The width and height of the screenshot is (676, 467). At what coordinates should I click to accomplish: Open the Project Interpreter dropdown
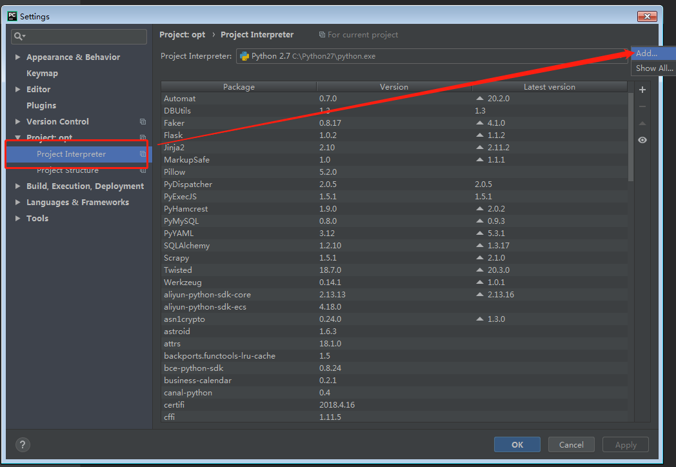pos(432,56)
